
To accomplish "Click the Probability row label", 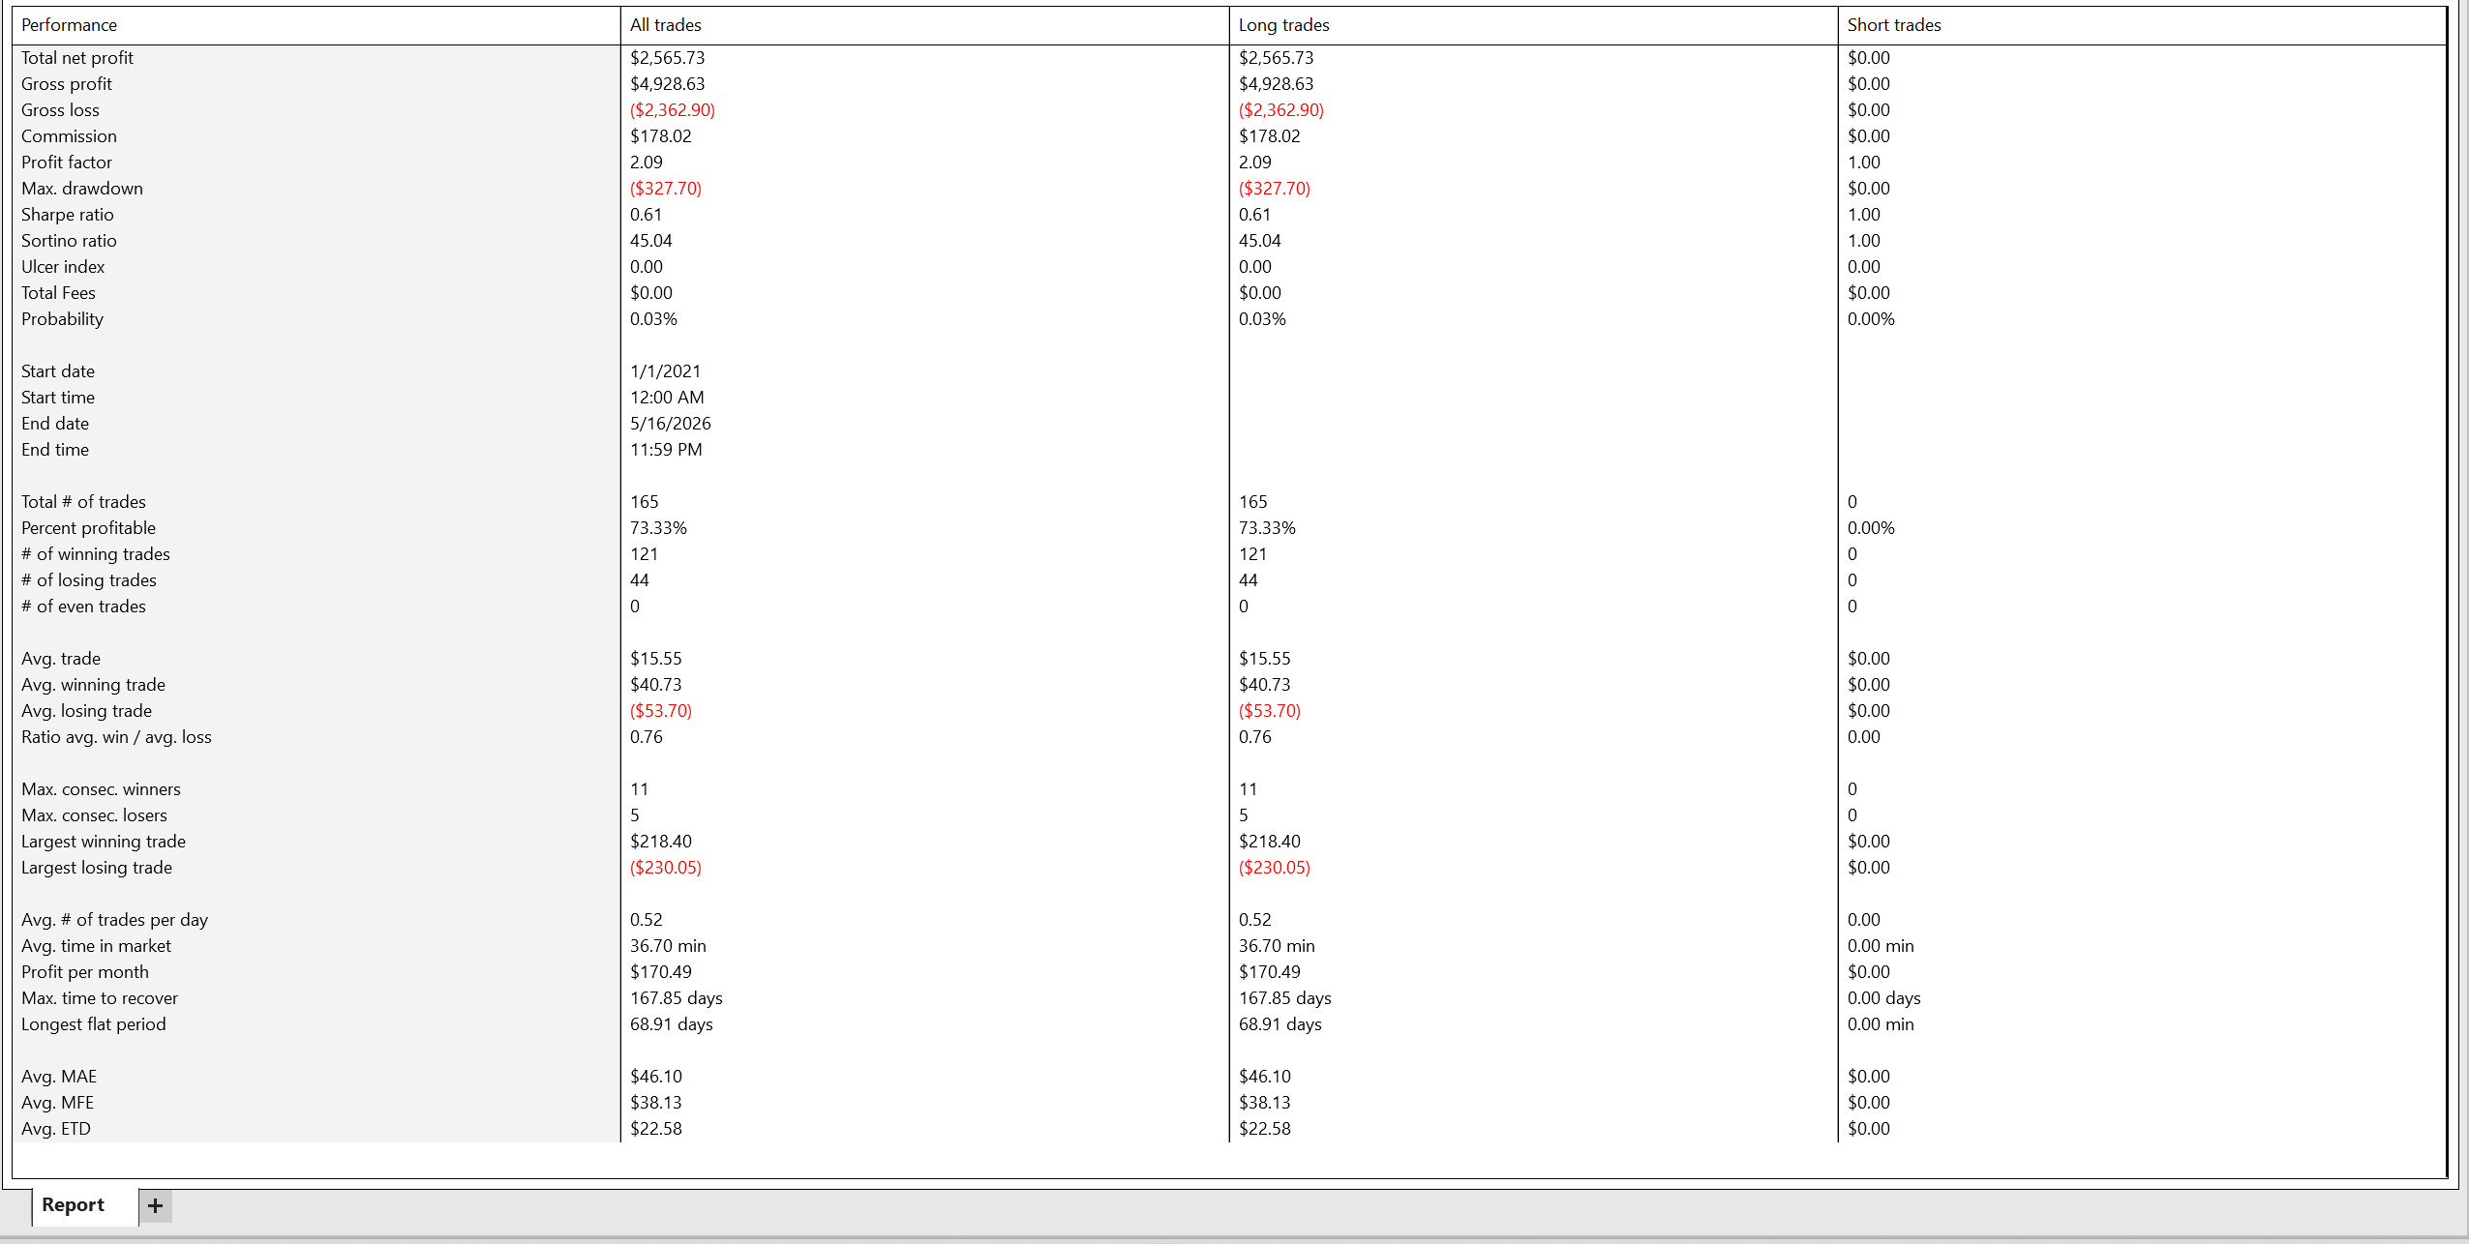I will (x=62, y=319).
